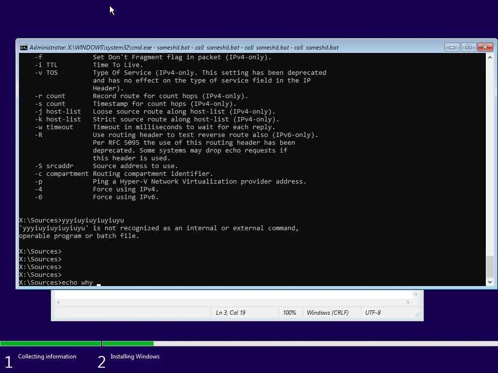The image size is (498, 373).
Task: Click 'Per RFC 5095' text line
Action: [194, 142]
